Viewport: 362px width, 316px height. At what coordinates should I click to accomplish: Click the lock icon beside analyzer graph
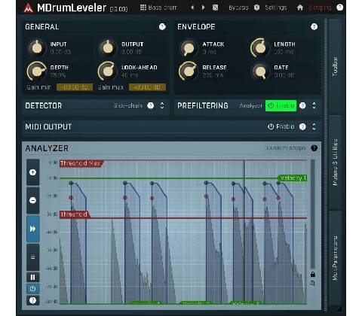313,275
